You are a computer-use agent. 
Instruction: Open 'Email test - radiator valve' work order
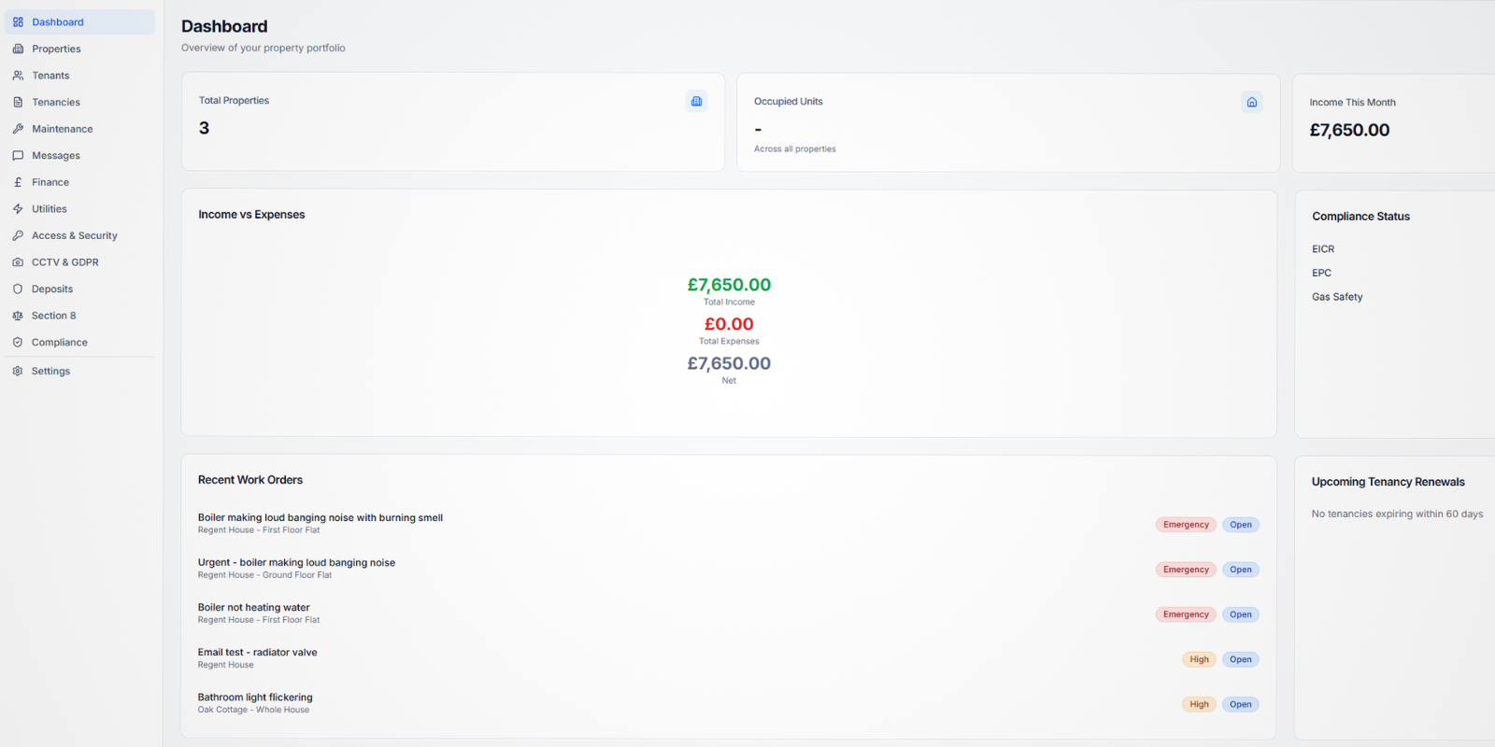(x=257, y=652)
